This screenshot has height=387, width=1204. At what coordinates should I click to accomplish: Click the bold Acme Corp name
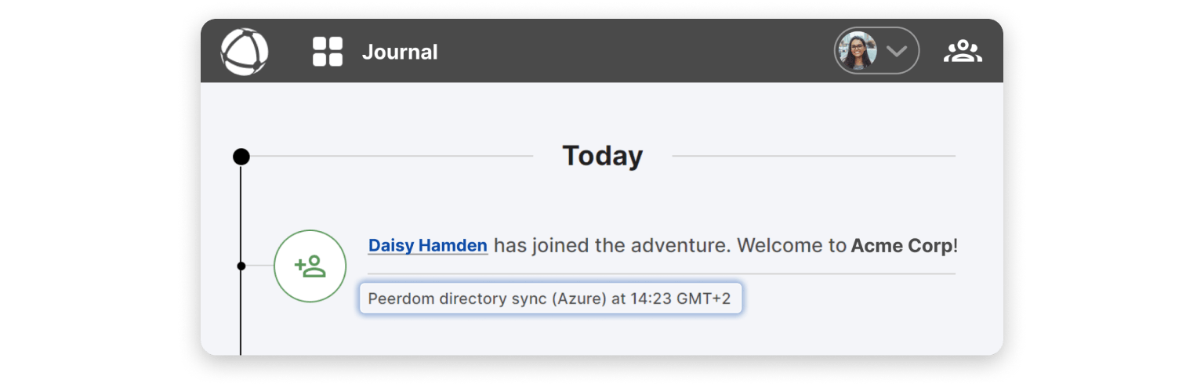(x=901, y=245)
